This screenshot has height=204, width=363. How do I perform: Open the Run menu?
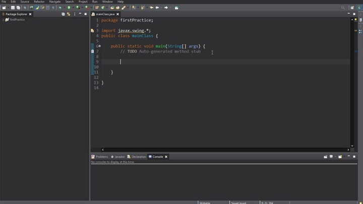95,2
